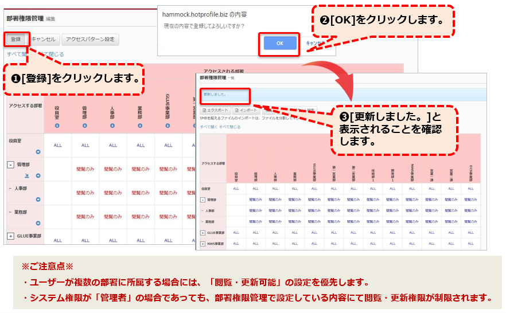Image resolution: width=506 pixels, height=313 pixels.
Task: Expand the GLUE事業部 node in the edit window
Action: (11, 236)
